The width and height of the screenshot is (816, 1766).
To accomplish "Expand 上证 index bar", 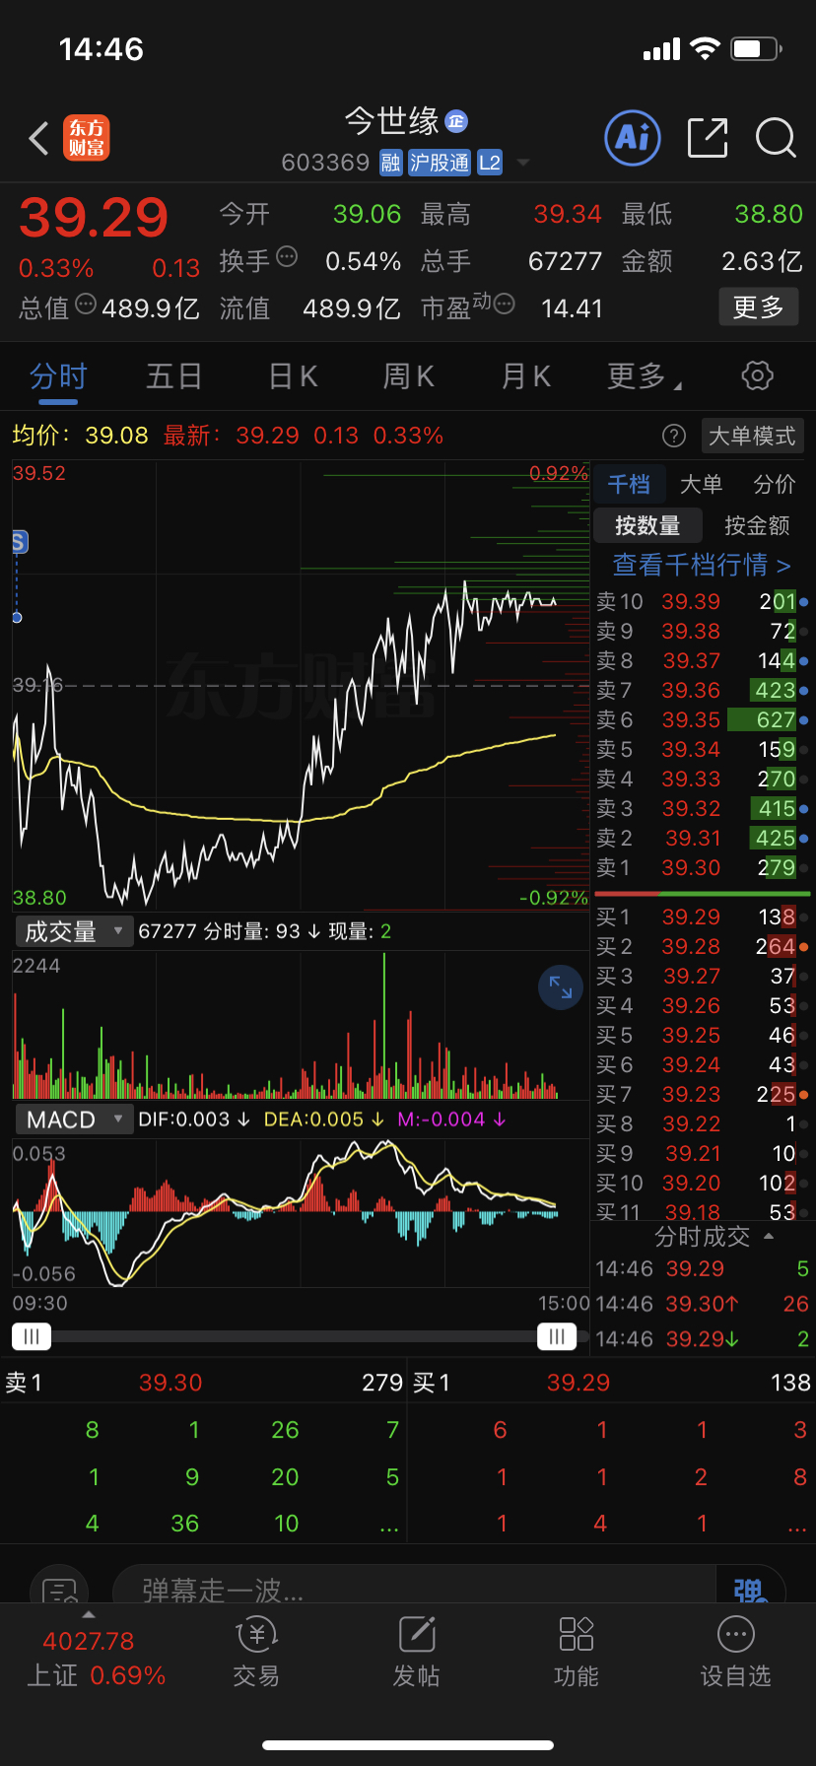I will (x=88, y=1614).
